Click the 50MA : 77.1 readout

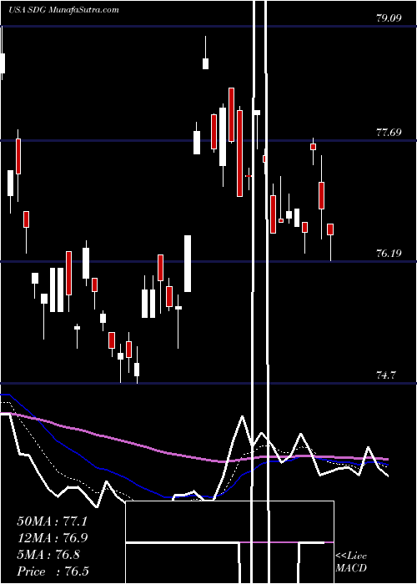pos(52,521)
